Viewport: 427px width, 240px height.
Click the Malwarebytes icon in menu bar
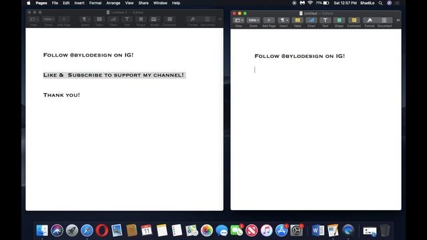(302, 3)
